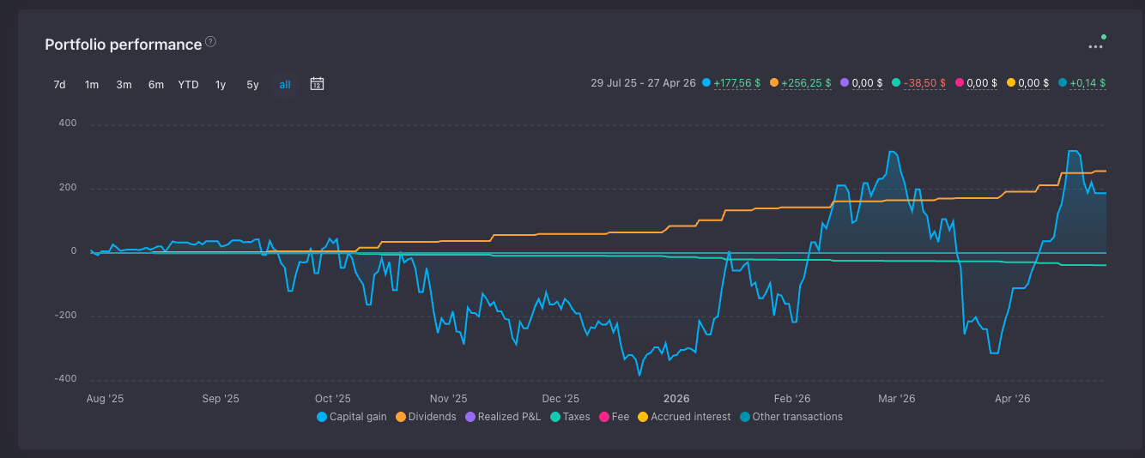Toggle Realized P&L series in legend

503,417
